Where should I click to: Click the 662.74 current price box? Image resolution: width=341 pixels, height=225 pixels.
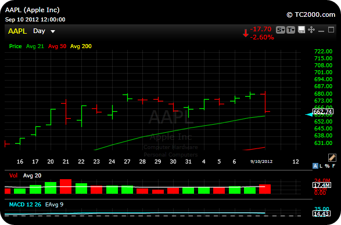[x=323, y=112]
